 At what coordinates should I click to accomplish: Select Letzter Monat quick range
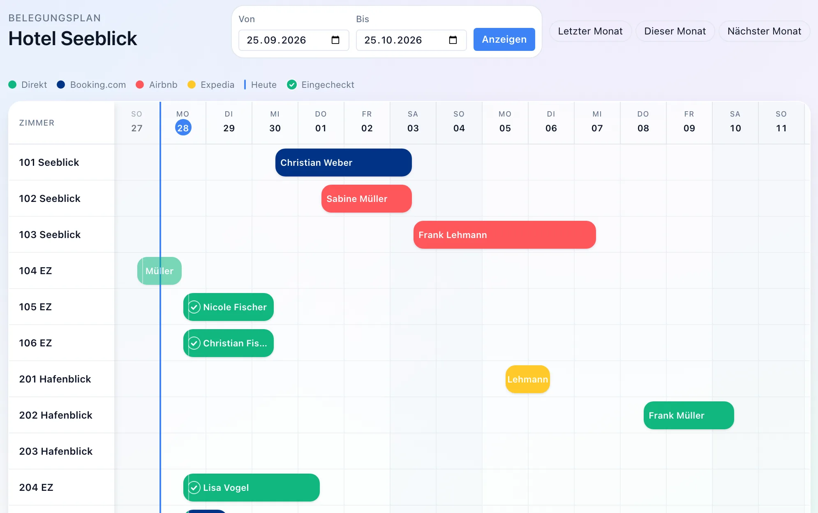tap(590, 31)
